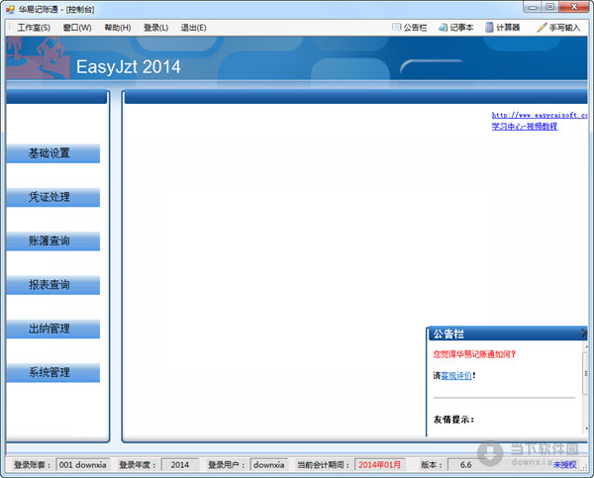
Task: Close the 华易记账通 window
Action: point(574,7)
